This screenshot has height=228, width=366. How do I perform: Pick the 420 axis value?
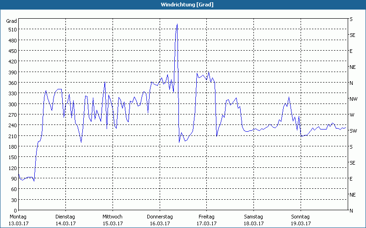13,62
